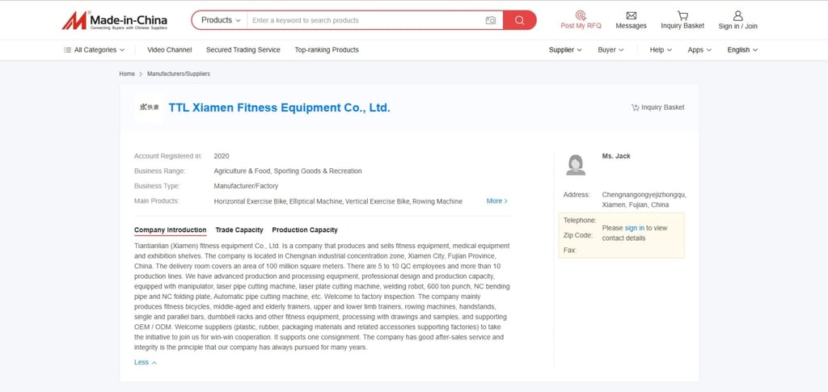Click the Post My RFQ target icon
Image resolution: width=828 pixels, height=392 pixels.
(x=581, y=15)
